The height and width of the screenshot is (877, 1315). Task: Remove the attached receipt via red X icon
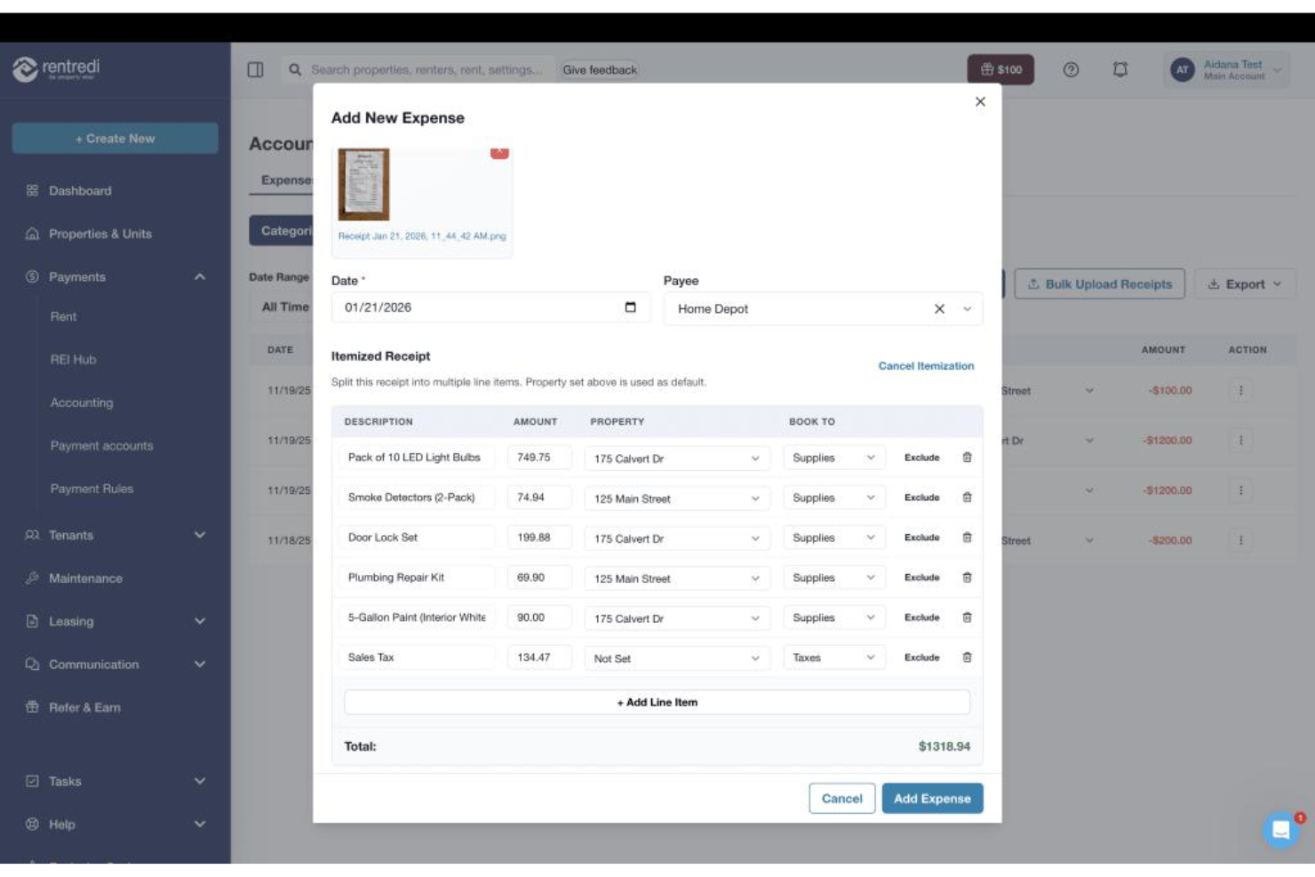pos(500,151)
